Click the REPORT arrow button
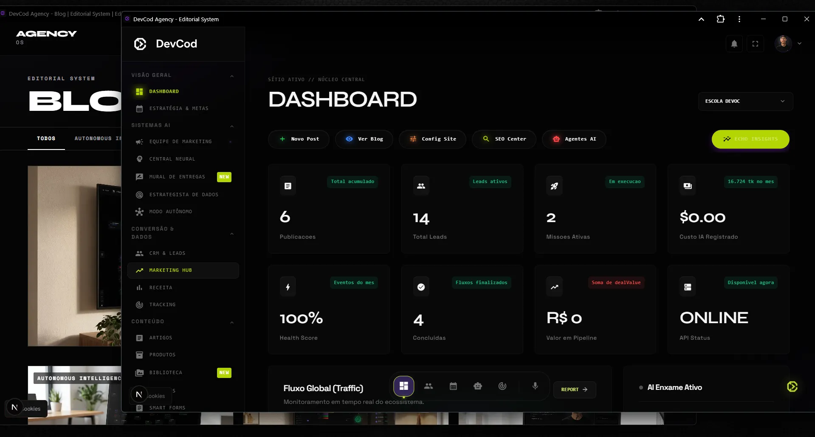 575,389
